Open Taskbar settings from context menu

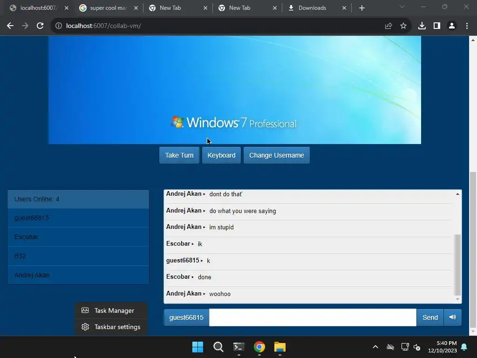tap(111, 327)
